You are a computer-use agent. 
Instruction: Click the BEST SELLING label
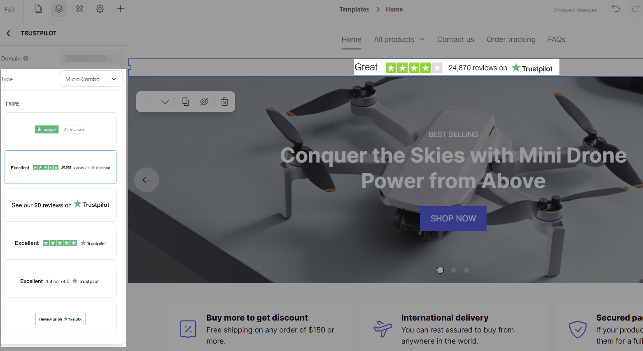click(453, 135)
